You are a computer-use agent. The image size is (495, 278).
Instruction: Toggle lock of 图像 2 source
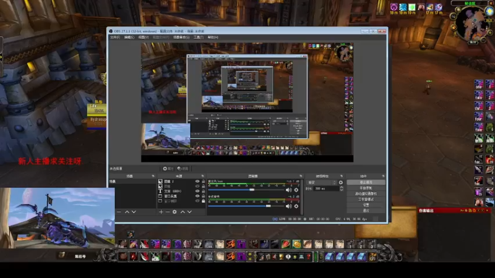point(204,182)
